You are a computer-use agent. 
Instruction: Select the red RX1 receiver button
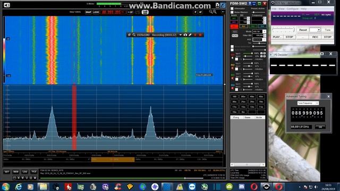point(234,27)
